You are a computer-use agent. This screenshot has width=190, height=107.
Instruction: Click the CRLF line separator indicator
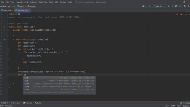tap(173, 106)
